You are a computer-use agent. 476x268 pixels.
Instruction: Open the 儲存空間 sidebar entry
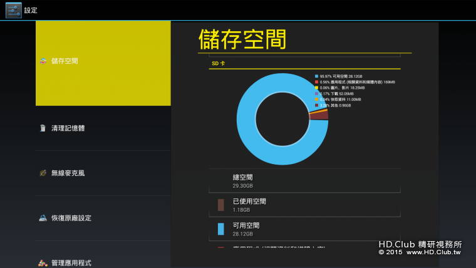click(x=103, y=63)
